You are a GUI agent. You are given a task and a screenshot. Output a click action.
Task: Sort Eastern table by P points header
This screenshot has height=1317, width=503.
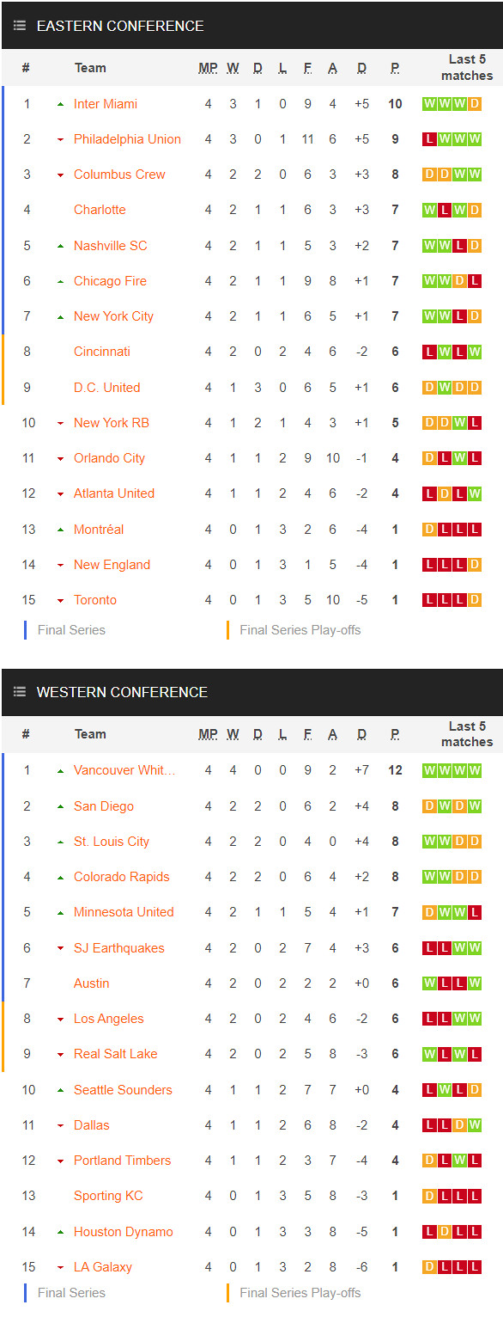(x=395, y=68)
